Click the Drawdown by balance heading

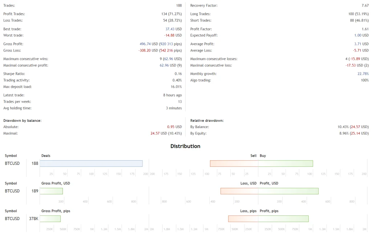22,120
